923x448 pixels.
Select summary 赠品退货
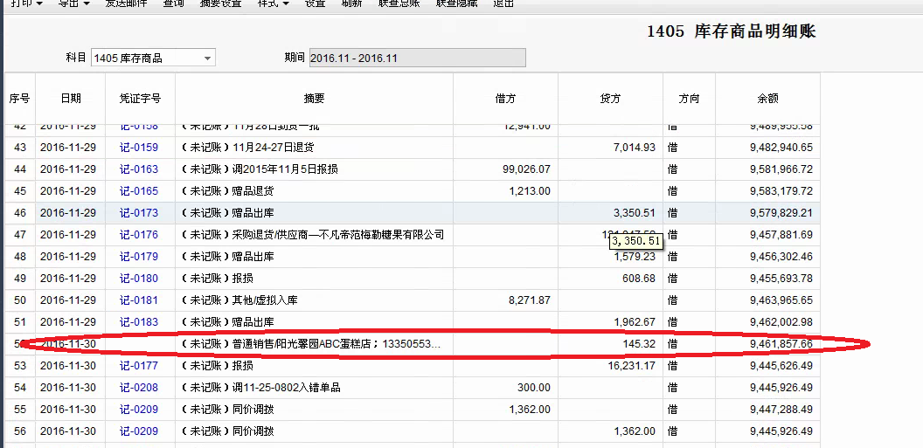[253, 191]
